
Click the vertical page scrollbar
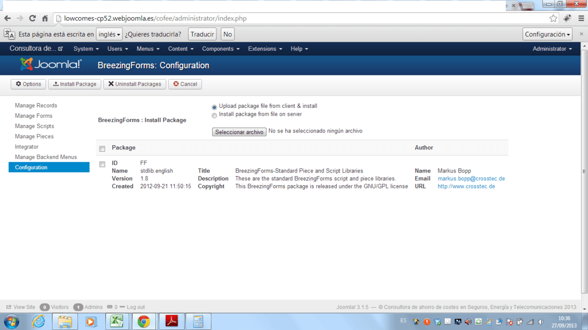584,172
